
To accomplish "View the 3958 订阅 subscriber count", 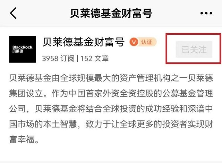I will 58,58.
